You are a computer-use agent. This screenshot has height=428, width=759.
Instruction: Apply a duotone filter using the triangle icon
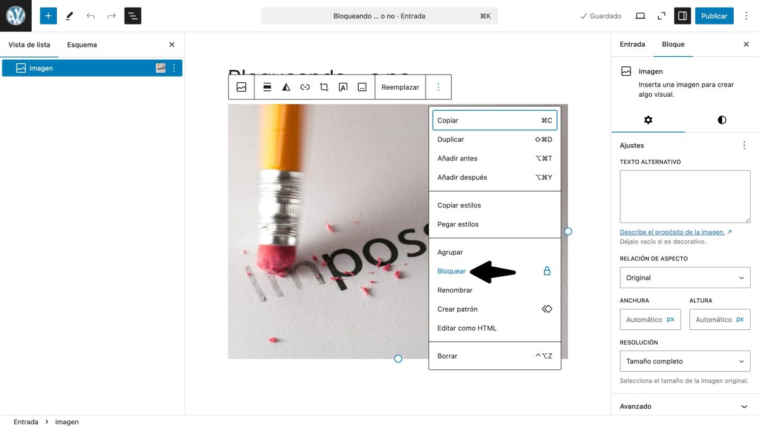tap(286, 87)
